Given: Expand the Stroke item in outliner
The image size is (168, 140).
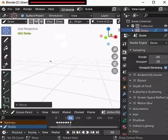Looking at the screenshot, I should click(x=133, y=31).
